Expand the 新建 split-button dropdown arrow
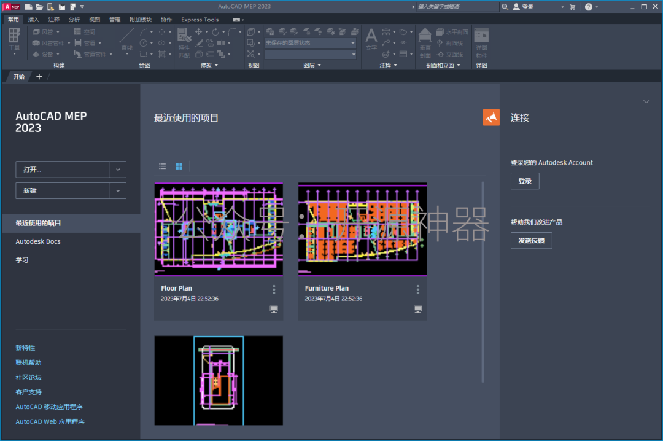Screen dimensions: 663x441 tap(118, 191)
